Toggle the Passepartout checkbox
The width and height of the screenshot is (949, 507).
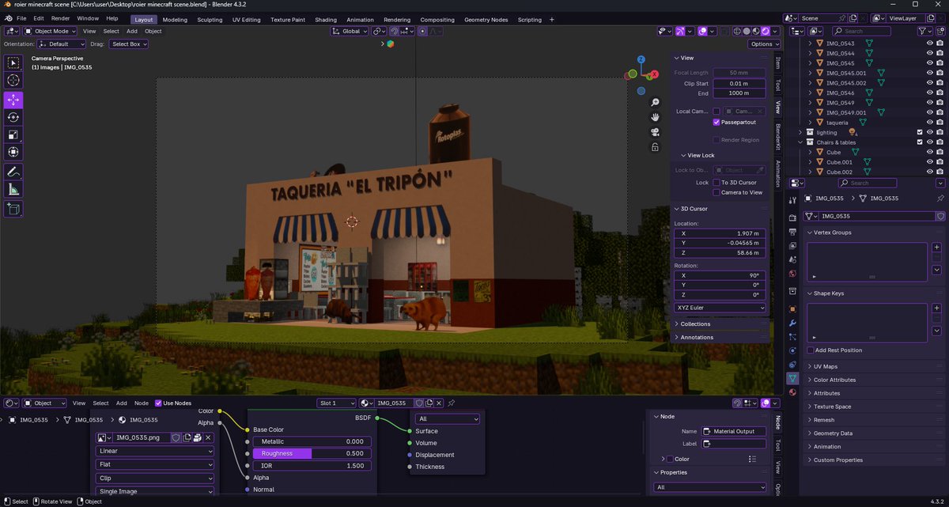coord(716,122)
